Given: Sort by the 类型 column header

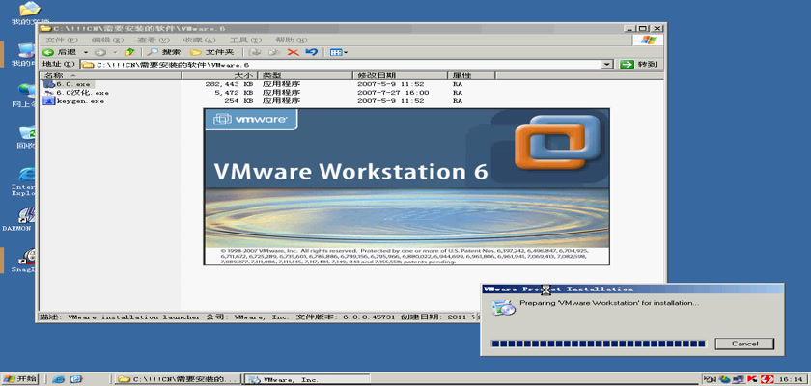Looking at the screenshot, I should click(x=305, y=75).
